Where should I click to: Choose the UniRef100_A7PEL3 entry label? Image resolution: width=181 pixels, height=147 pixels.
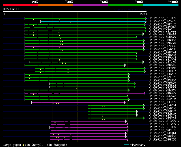(x=162, y=130)
